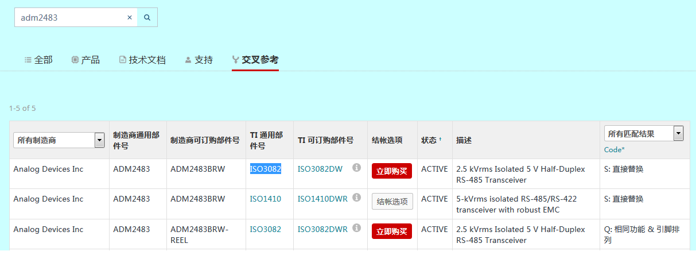Click the 结帐选项 column header

[387, 140]
